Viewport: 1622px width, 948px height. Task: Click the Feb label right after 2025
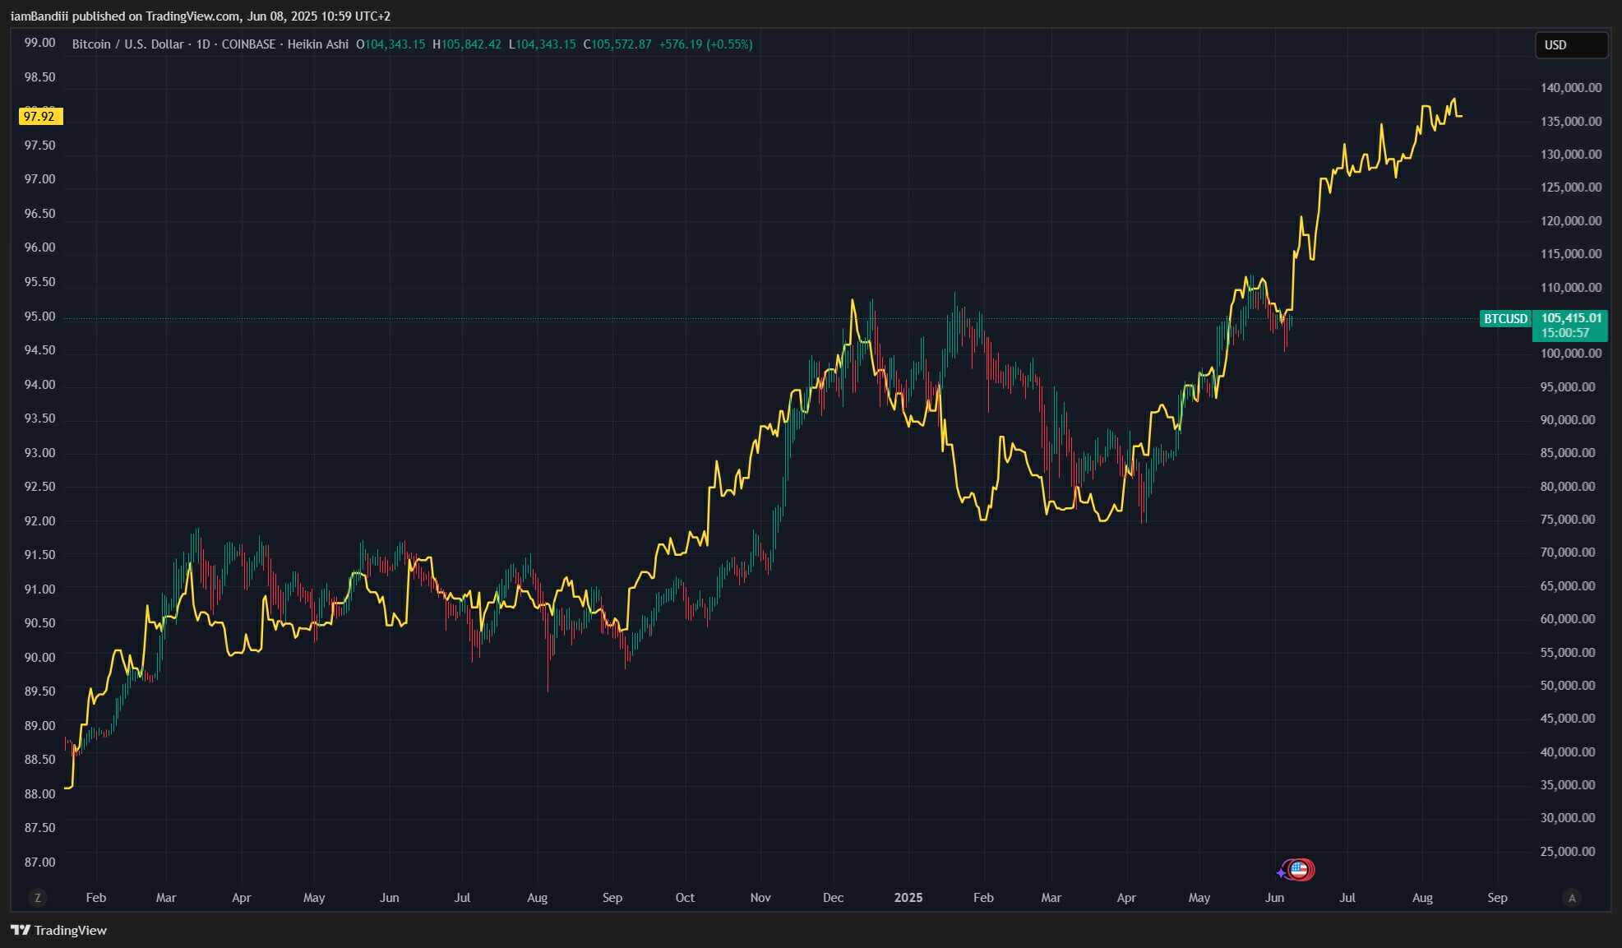pyautogui.click(x=983, y=898)
